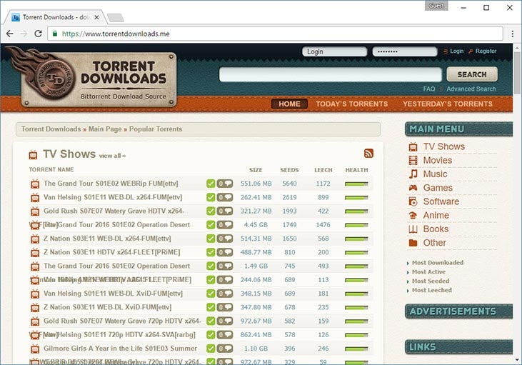Click TV icon for Z Nation S03E11 WEB-DL XviD row
Viewport: 522px width, 365px height.
[35, 307]
